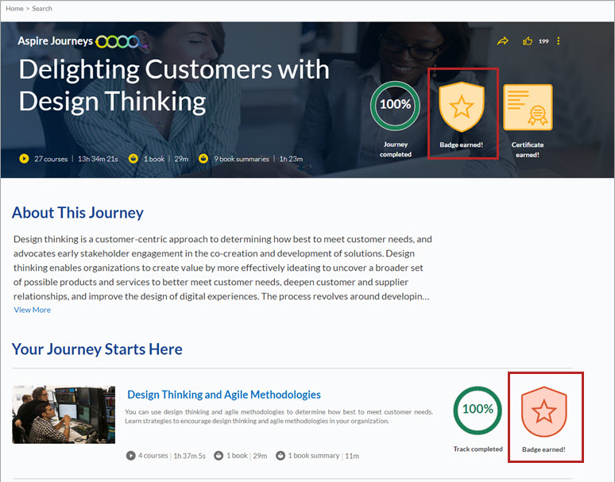Expand description with View More
Viewport: 615px width, 482px height.
[32, 310]
